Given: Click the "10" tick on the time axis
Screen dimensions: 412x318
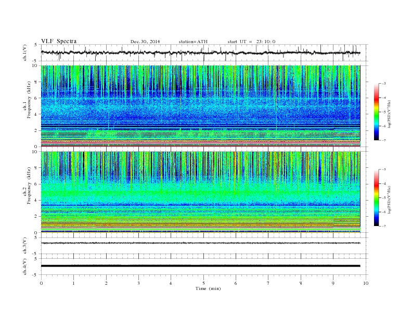Looking at the screenshot, I should coord(366,283).
